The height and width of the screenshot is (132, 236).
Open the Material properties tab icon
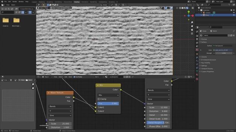pyautogui.click(x=197, y=75)
